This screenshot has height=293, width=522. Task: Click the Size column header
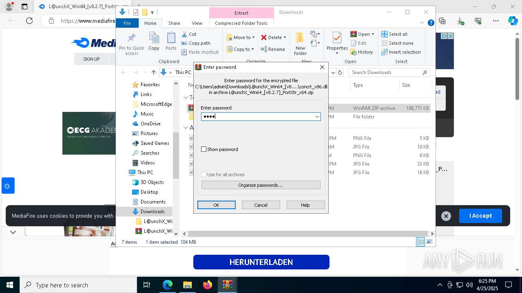415,85
